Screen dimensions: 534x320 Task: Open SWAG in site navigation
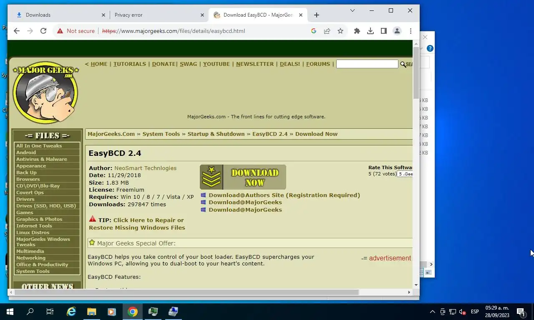pos(189,64)
